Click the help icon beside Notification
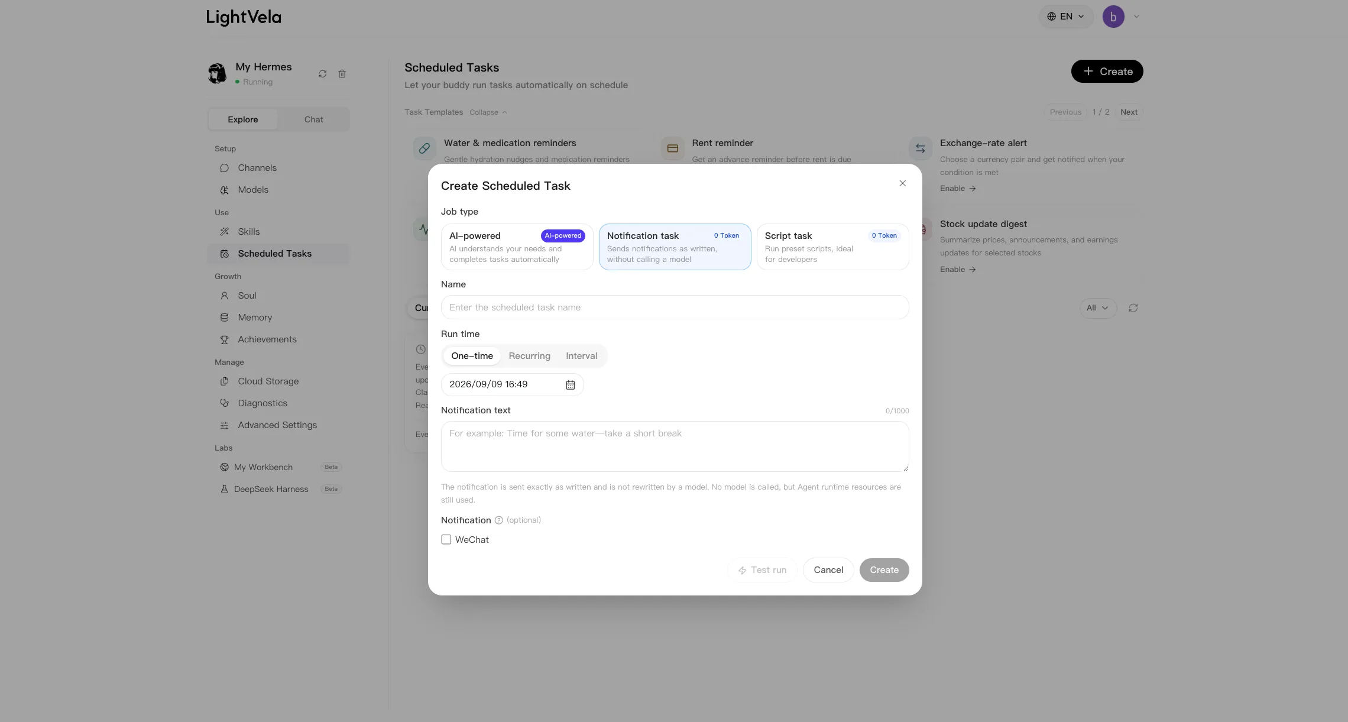Viewport: 1348px width, 722px height. [498, 520]
